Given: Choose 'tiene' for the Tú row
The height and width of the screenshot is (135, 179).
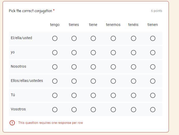Looking at the screenshot, I should pyautogui.click(x=93, y=95).
